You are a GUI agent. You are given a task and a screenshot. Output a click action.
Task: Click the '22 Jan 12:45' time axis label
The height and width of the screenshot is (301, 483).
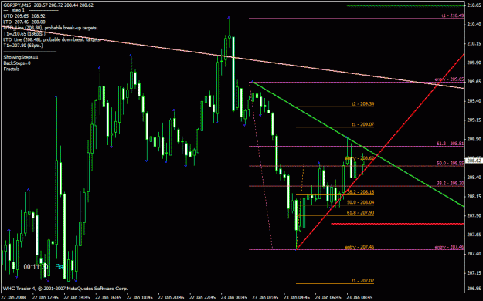pos(45,297)
